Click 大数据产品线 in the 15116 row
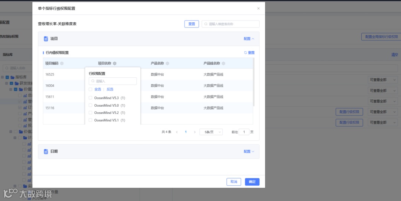Image resolution: width=401 pixels, height=201 pixels. click(x=213, y=108)
